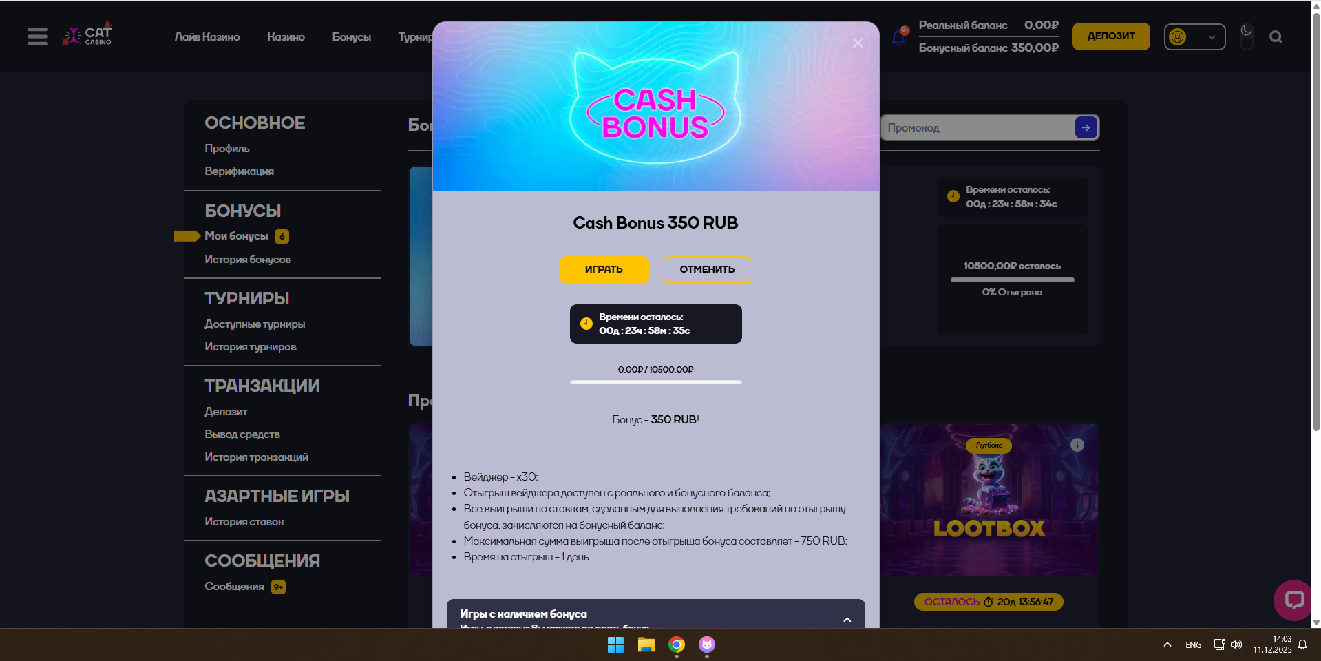Submit promo code with arrow button
The image size is (1321, 661).
[x=1086, y=127]
